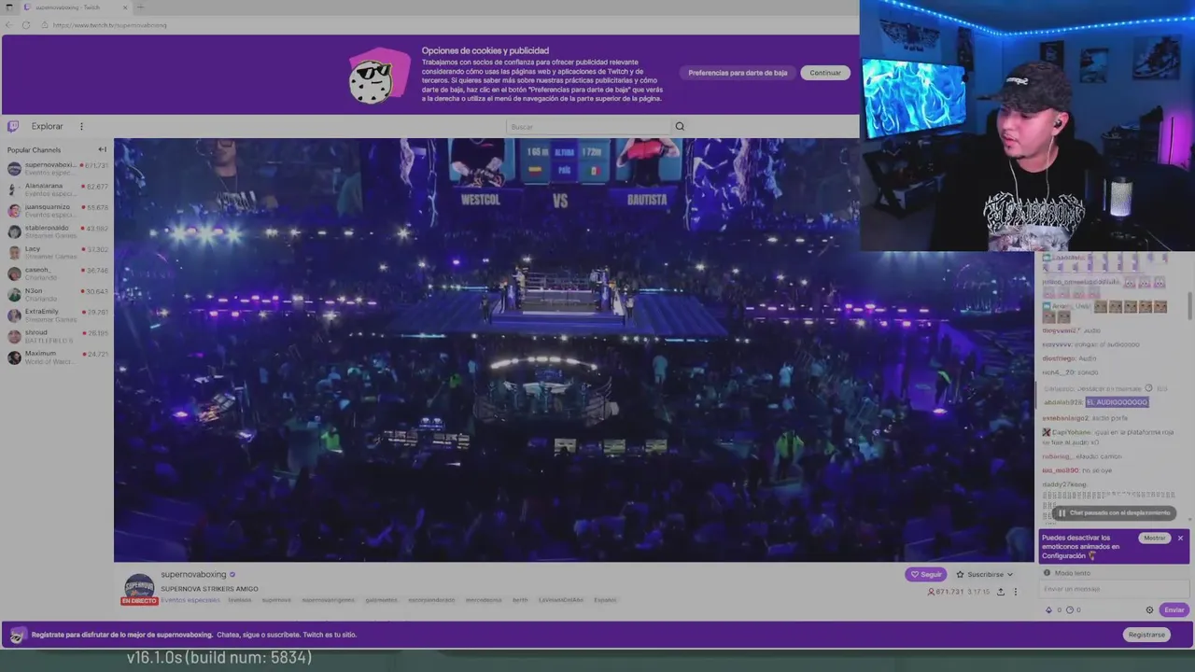This screenshot has width=1195, height=672.
Task: Click the Español stream tag
Action: coord(605,600)
